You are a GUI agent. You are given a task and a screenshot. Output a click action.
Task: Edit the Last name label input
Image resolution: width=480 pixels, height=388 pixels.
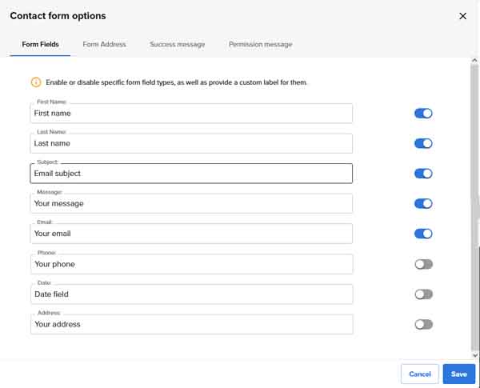191,143
